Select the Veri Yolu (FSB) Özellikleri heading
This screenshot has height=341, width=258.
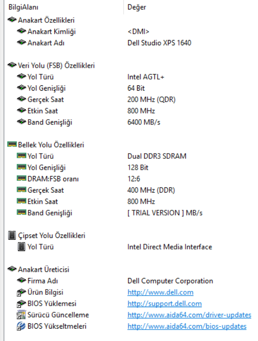point(57,65)
